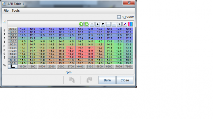Select the 2300 rpm axis header
213x119 pixels.
coord(51,67)
